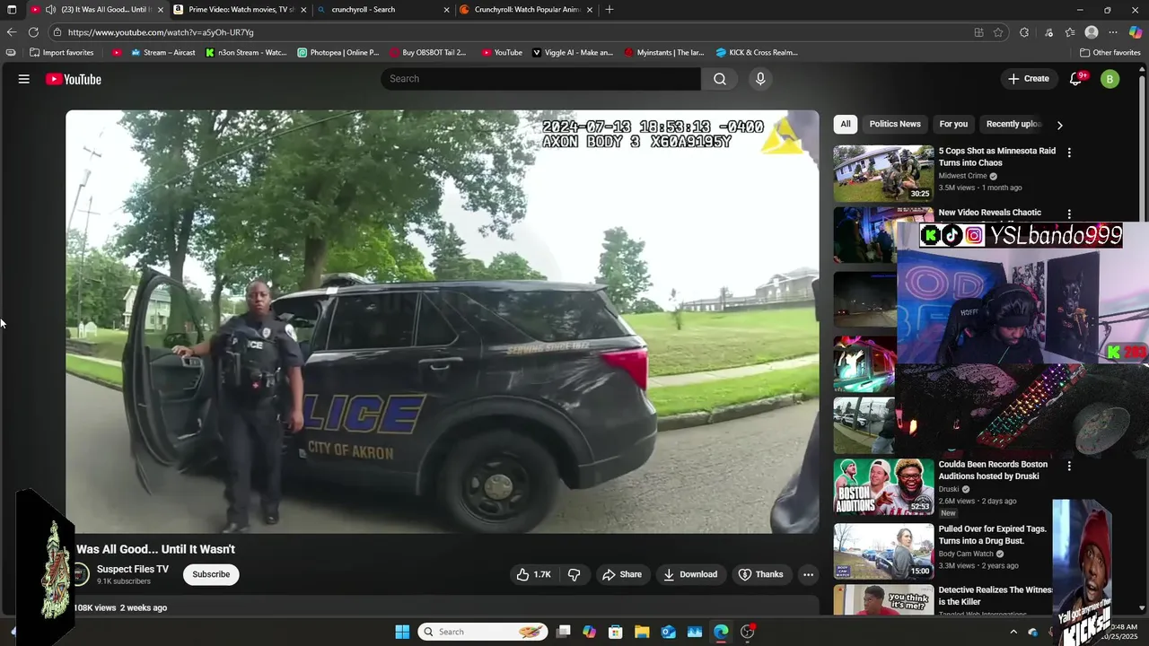Close the crunchyroll - Search tab

(x=446, y=10)
